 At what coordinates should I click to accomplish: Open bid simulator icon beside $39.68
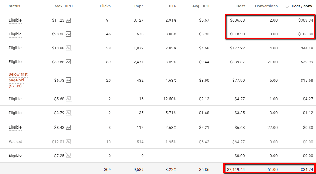coord(69,62)
